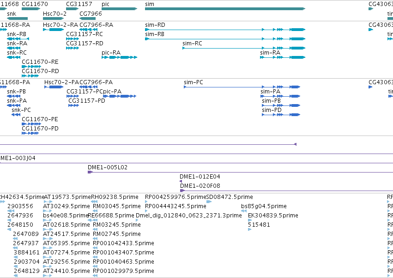Click the snk-RA transcript label
This screenshot has height=278, width=393.
[17, 43]
